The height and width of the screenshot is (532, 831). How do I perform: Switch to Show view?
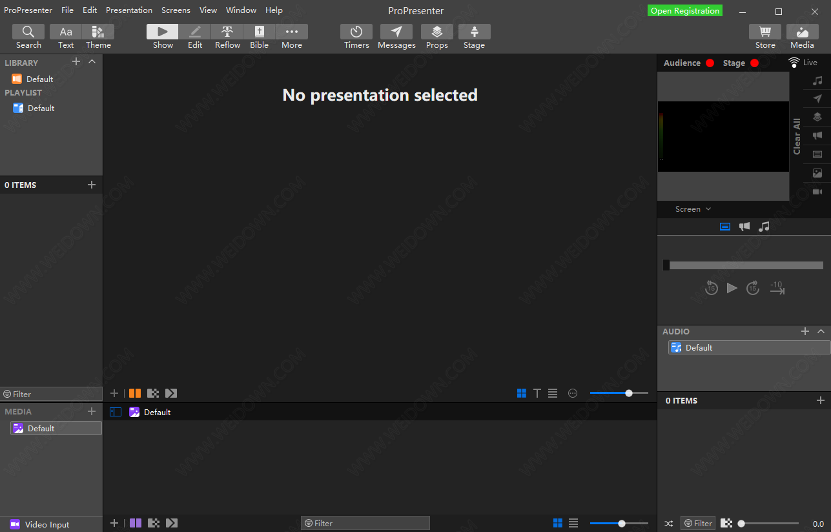(x=163, y=37)
